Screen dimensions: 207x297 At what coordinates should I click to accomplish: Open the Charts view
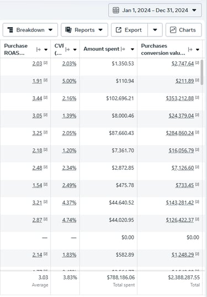click(x=184, y=30)
